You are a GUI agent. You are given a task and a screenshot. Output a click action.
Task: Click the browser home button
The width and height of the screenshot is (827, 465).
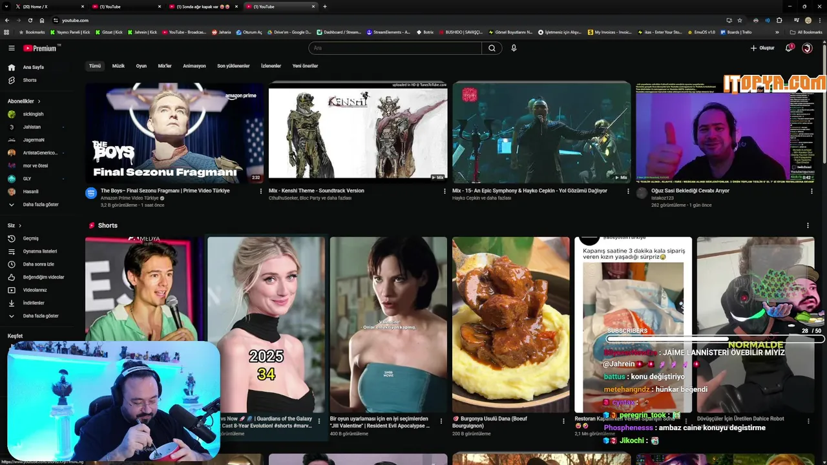coord(41,20)
